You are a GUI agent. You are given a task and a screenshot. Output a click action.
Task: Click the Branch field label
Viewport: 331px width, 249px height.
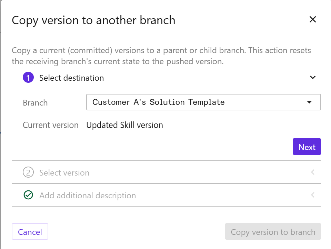click(35, 103)
